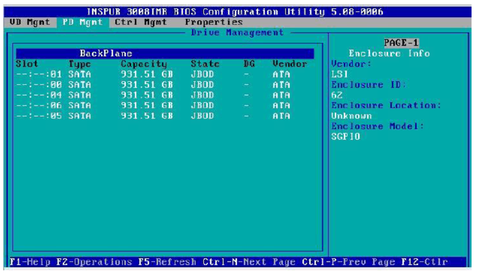The image size is (481, 273).
Task: Click the State column header
Action: point(205,64)
